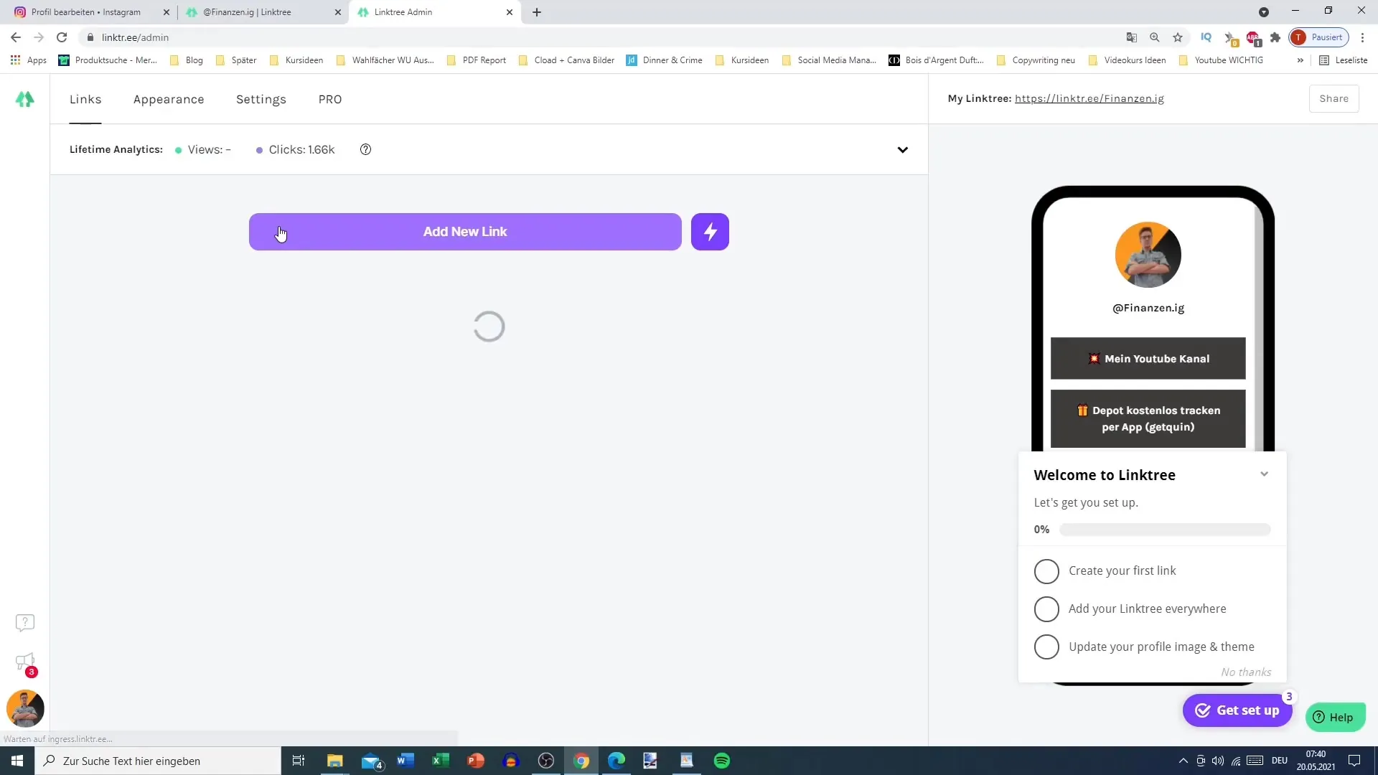Image resolution: width=1378 pixels, height=775 pixels.
Task: Click the Share button
Action: click(x=1334, y=98)
